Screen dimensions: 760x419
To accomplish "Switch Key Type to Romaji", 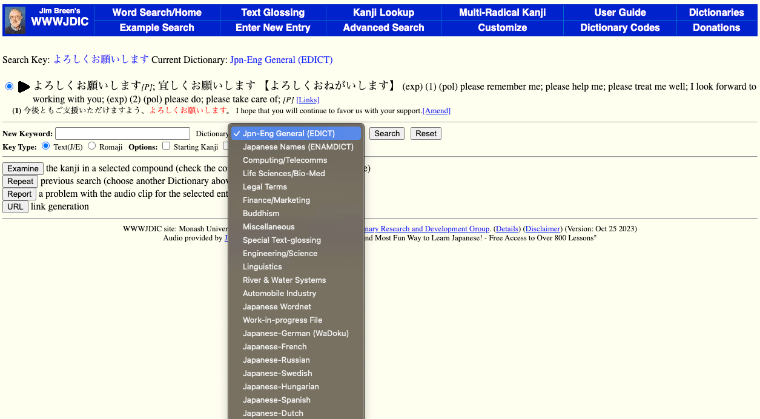I will pos(92,146).
